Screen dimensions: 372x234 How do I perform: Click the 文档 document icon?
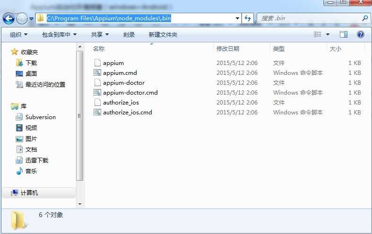[19, 149]
